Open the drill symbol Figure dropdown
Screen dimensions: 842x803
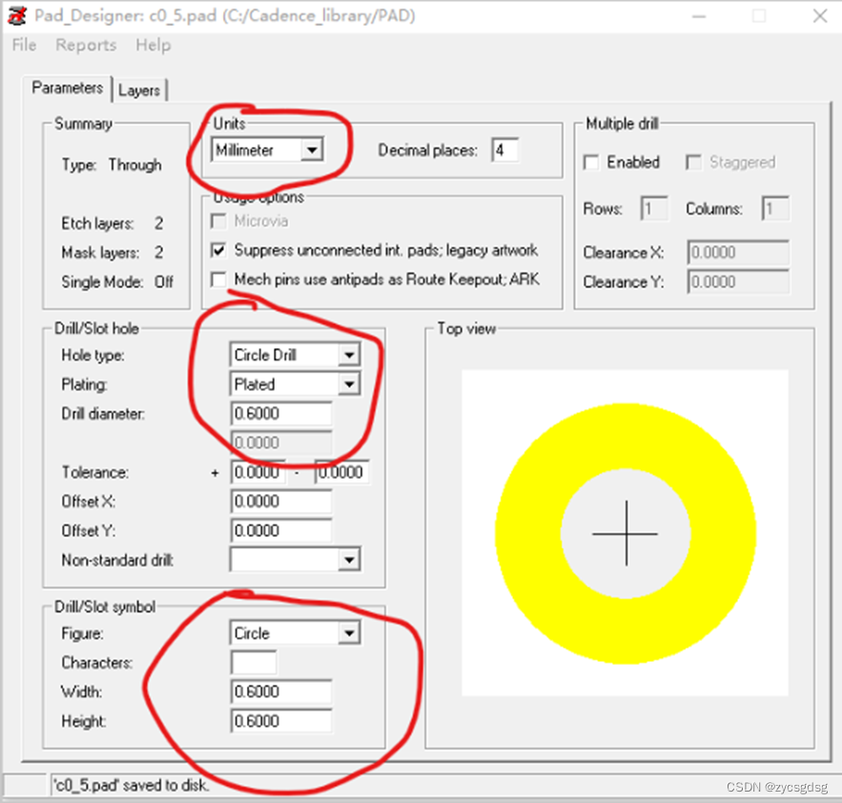tap(348, 633)
